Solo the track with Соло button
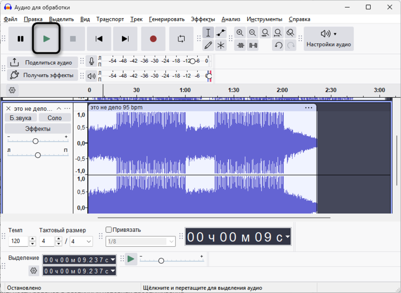The image size is (401, 293). (54, 118)
